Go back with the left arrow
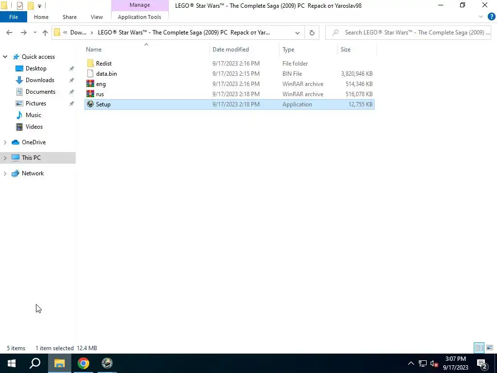This screenshot has height=373, width=497. point(9,33)
